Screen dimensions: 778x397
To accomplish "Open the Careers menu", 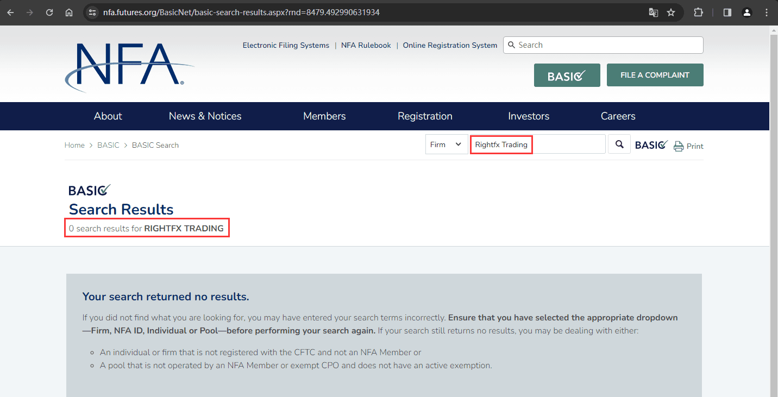I will tap(618, 116).
